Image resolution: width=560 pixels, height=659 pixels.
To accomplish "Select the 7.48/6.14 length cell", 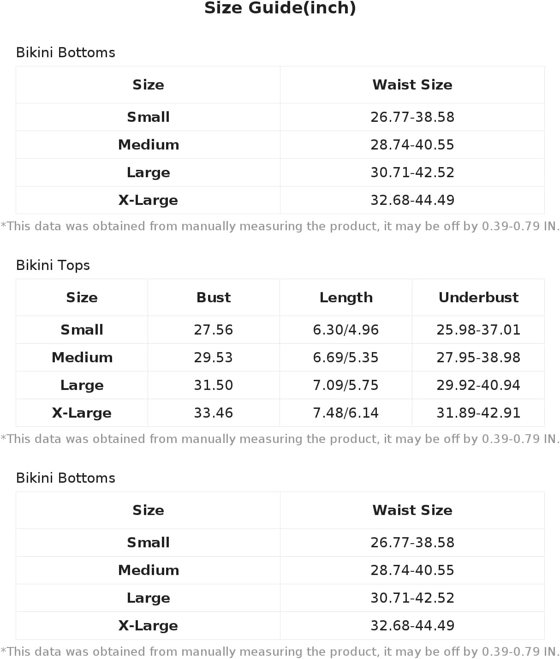I will pyautogui.click(x=346, y=413).
